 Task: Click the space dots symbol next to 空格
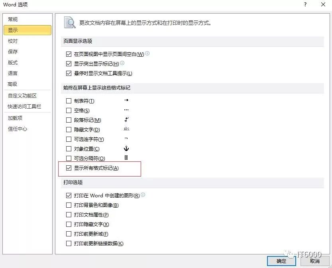tap(126, 110)
